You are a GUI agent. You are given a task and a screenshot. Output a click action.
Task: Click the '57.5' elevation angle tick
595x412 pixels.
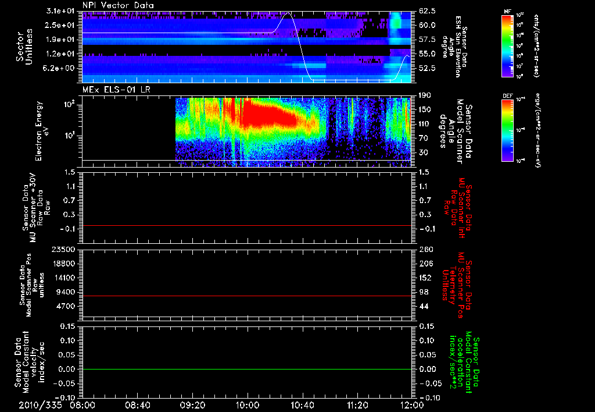click(x=427, y=40)
